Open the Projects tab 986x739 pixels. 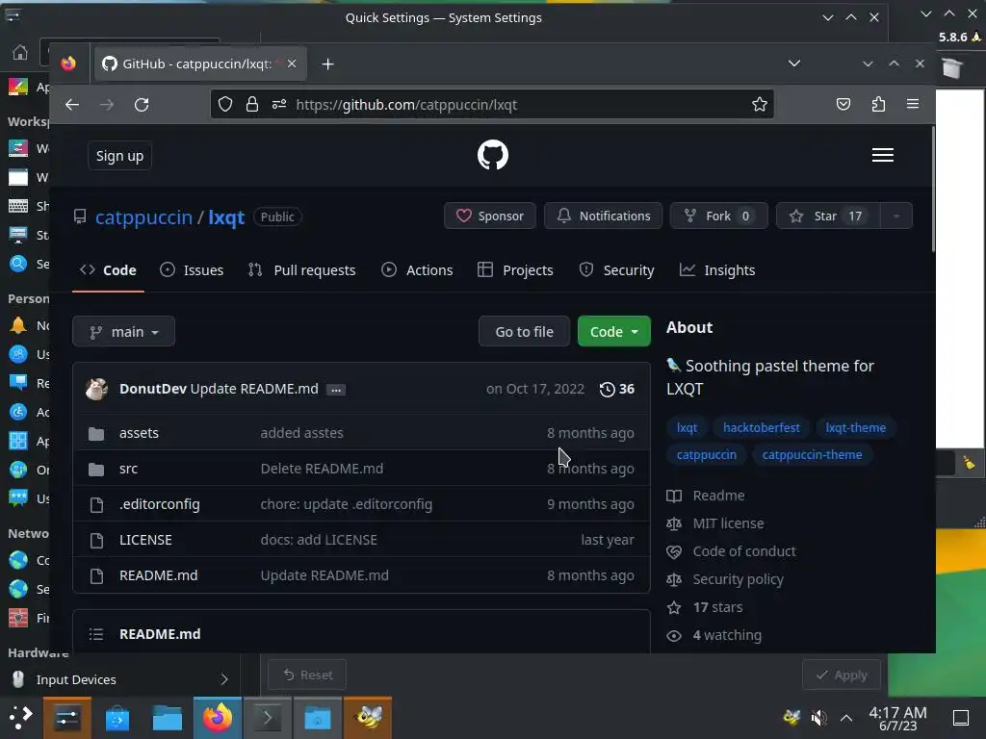click(x=515, y=270)
